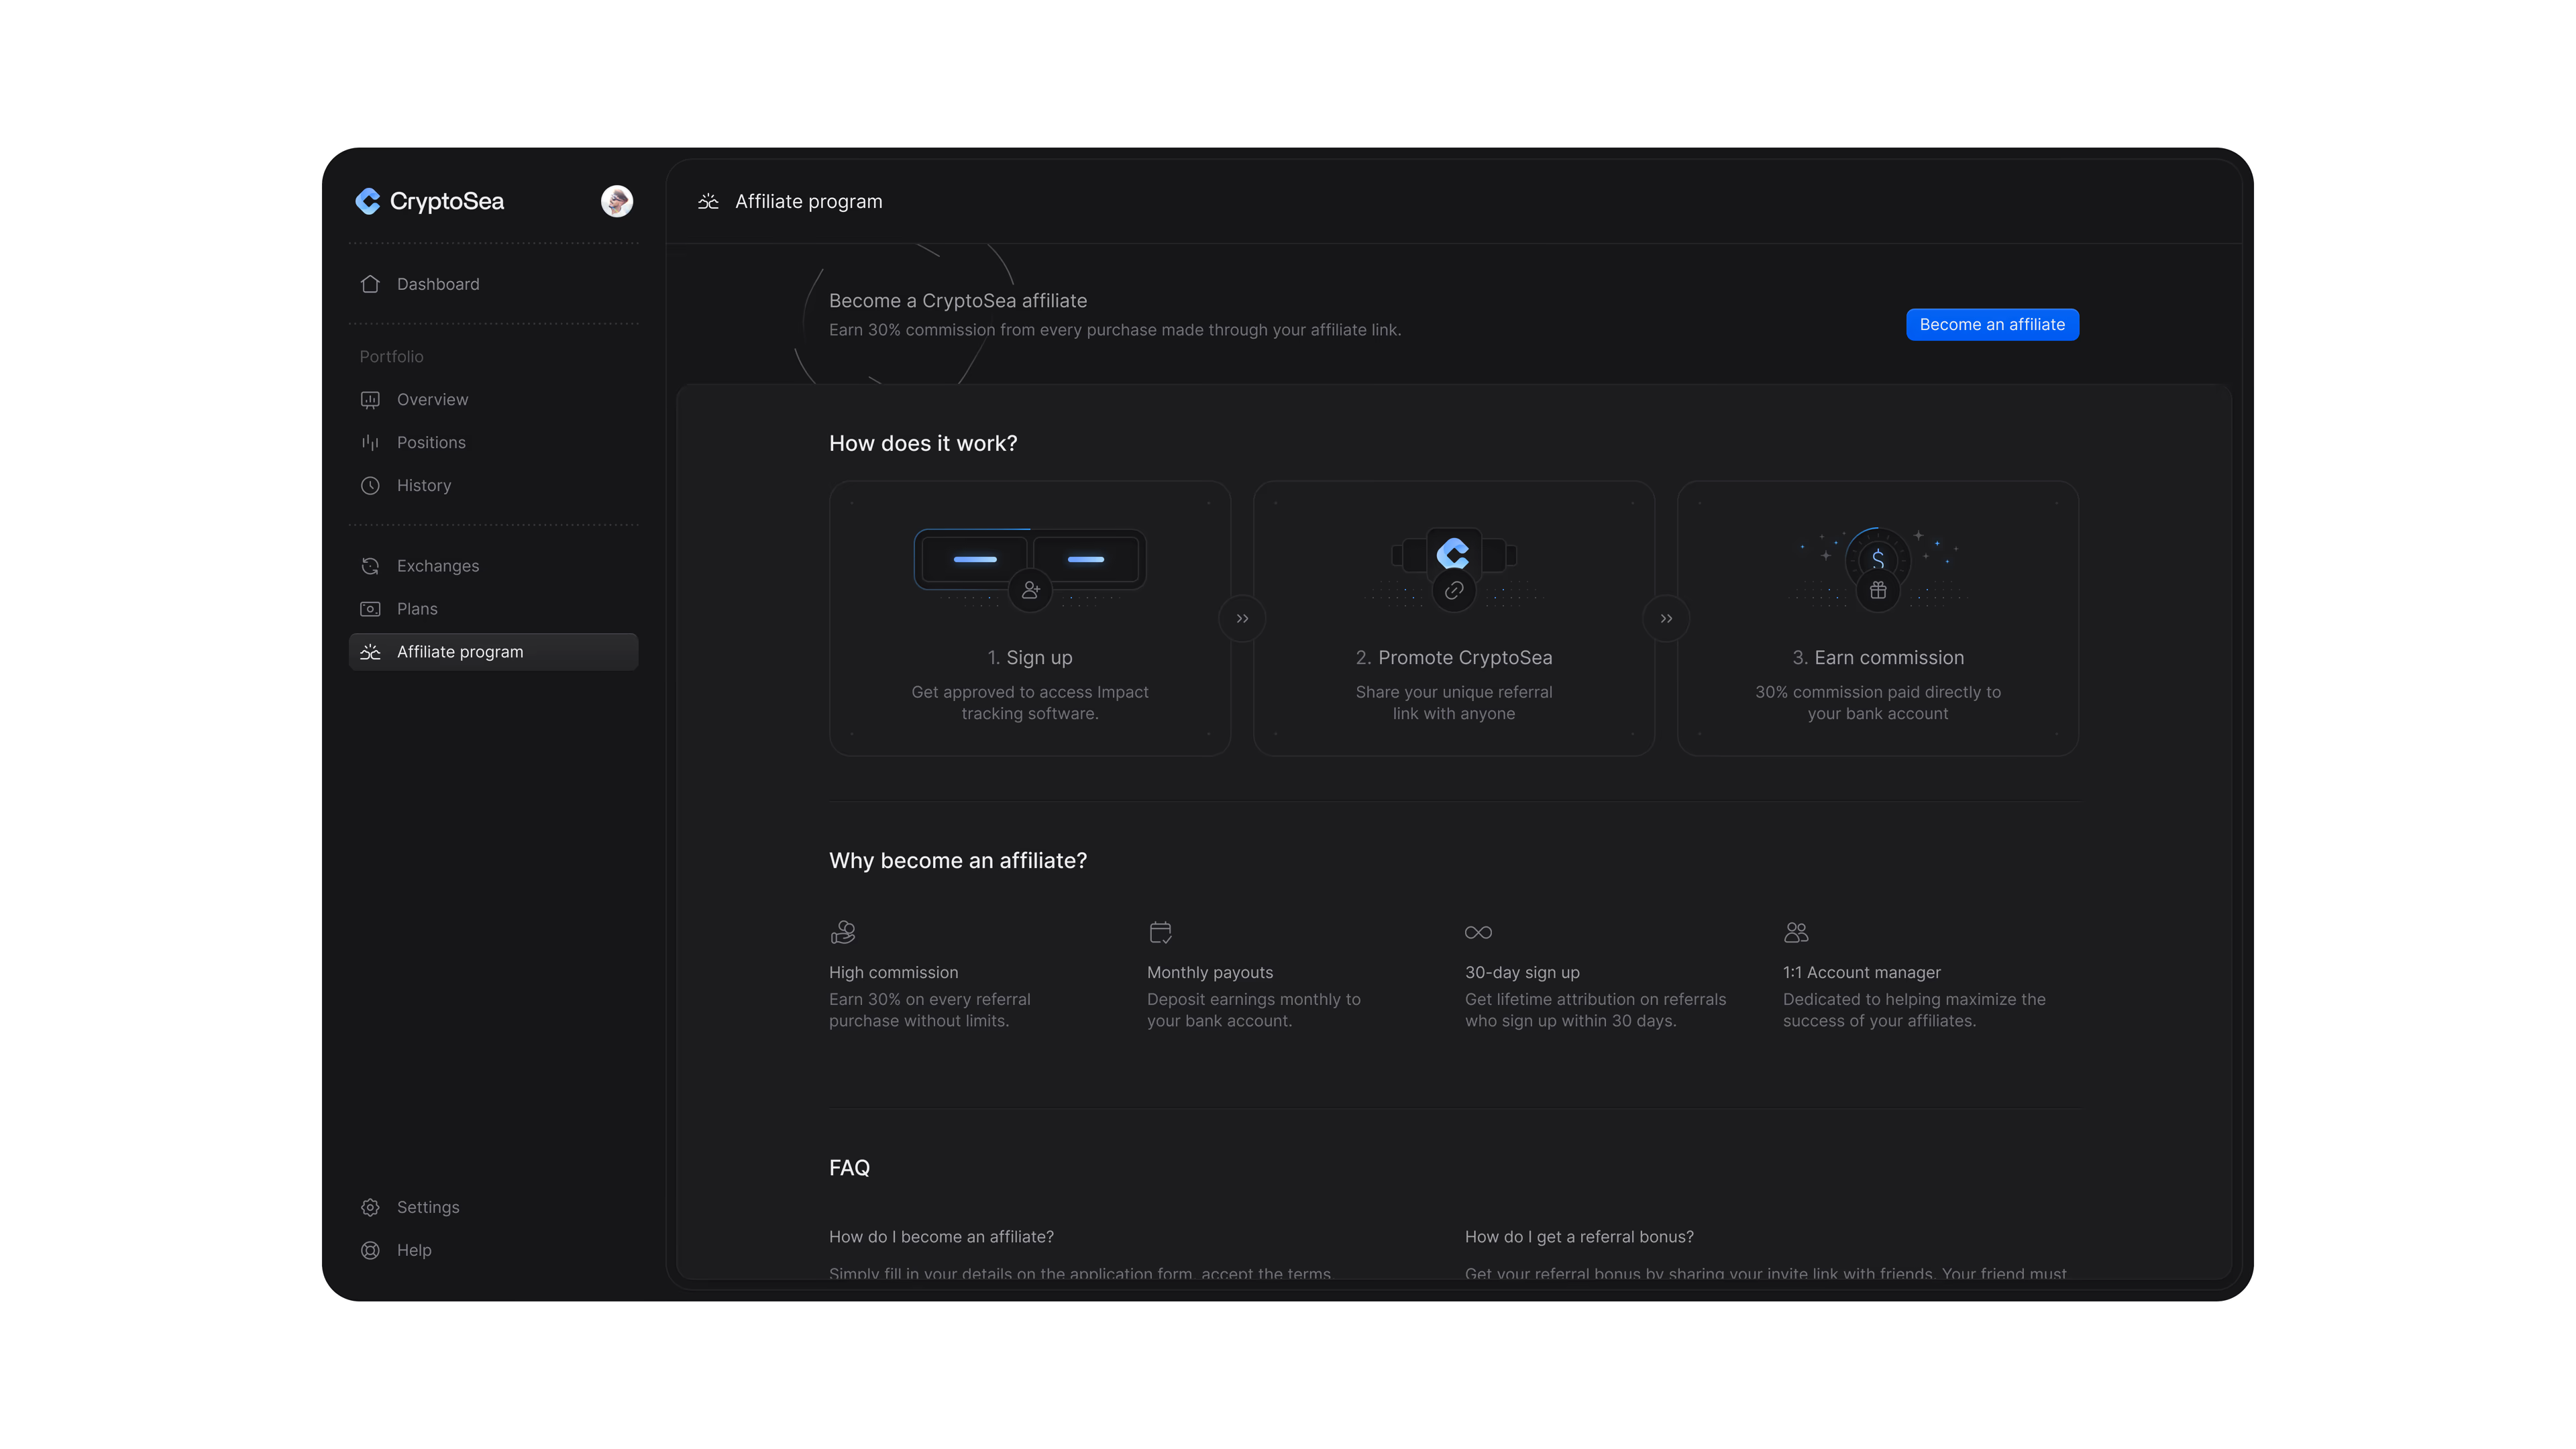Click the Help lifebuoy icon

(x=370, y=1250)
